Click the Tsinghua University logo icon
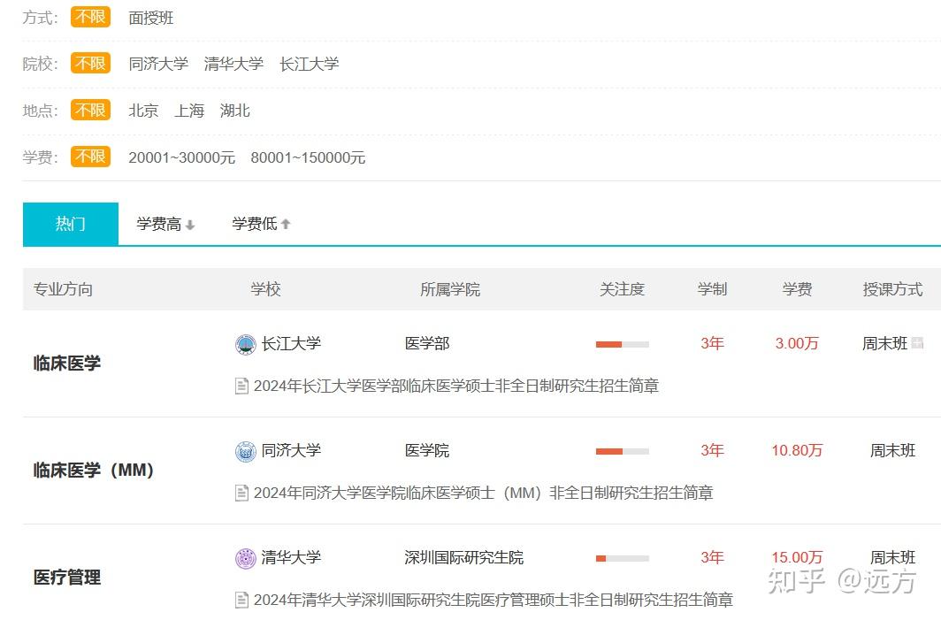The image size is (941, 620). 246,558
